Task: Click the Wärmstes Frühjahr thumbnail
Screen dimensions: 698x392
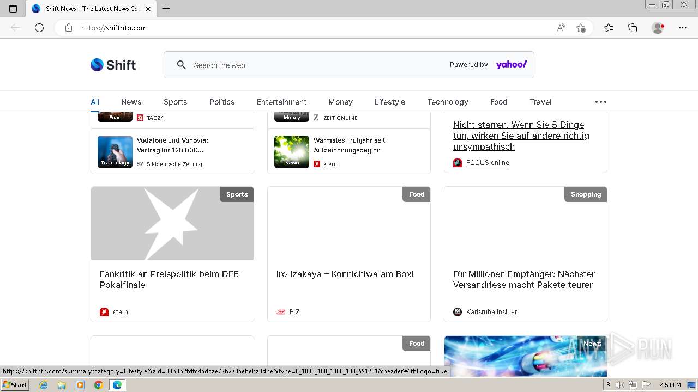Action: pyautogui.click(x=292, y=152)
